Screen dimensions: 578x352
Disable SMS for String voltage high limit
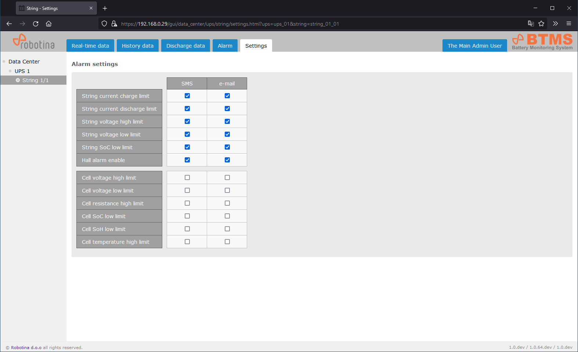coord(187,121)
